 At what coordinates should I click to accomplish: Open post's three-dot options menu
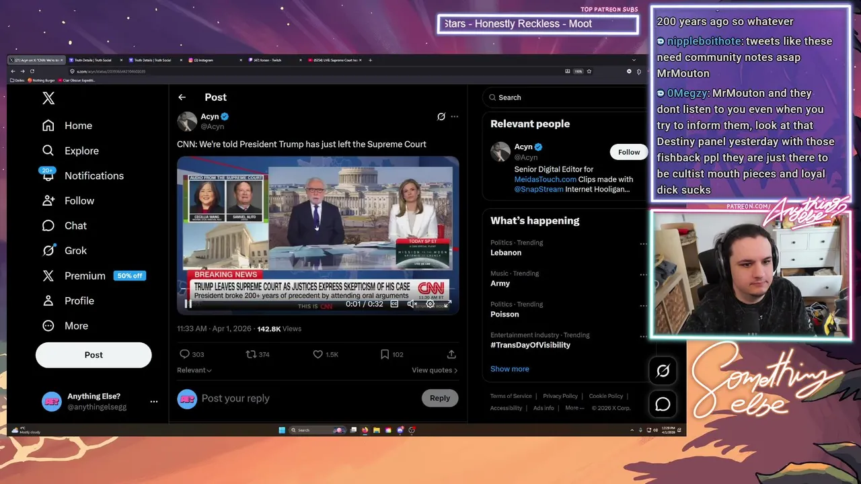coord(455,116)
